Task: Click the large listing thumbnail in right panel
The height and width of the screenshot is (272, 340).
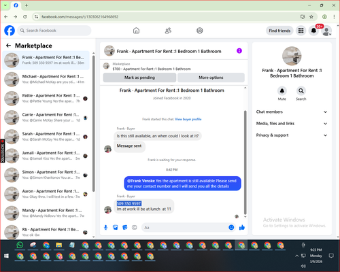Action: click(292, 56)
